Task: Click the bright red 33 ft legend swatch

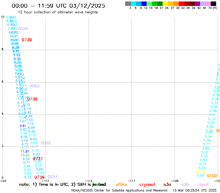Action: point(181,4)
